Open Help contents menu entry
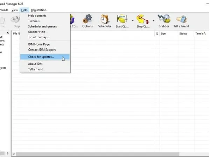This screenshot has height=157, width=210. click(x=37, y=16)
